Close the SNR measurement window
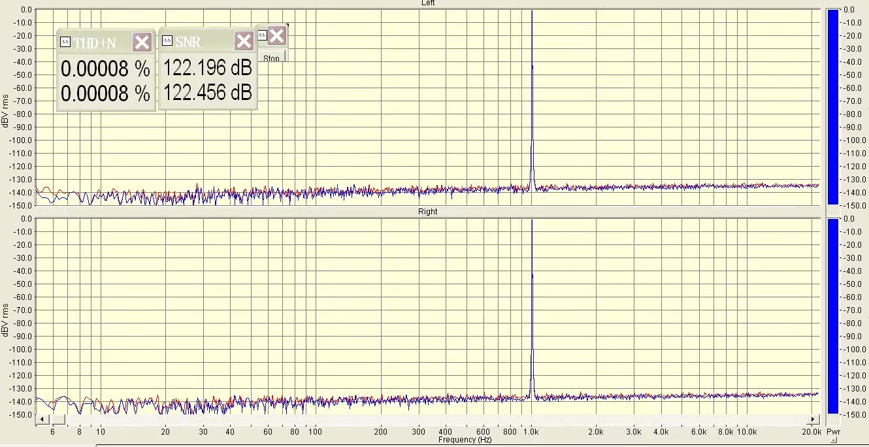 [x=244, y=42]
